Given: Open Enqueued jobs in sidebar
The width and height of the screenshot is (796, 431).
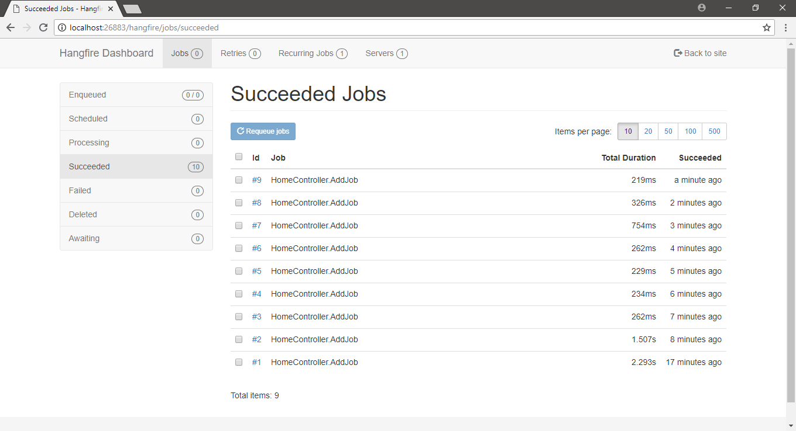Looking at the screenshot, I should point(136,95).
